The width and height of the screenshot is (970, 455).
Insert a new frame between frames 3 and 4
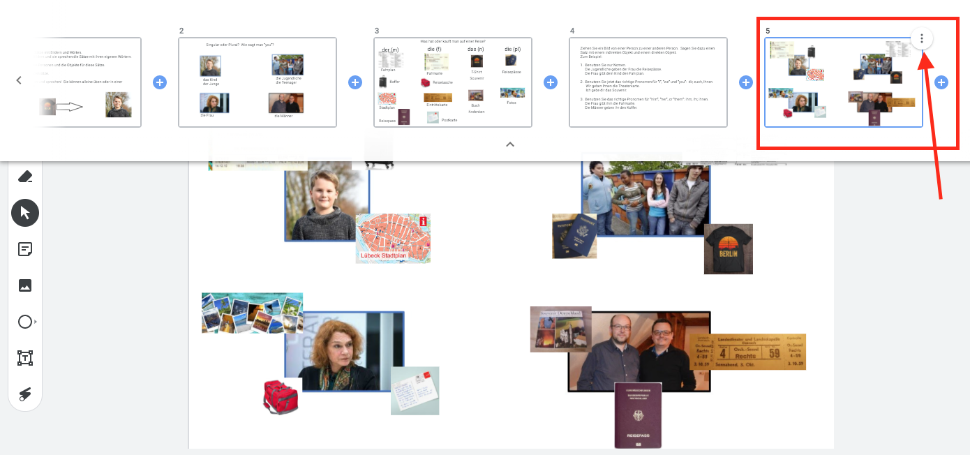(x=551, y=82)
